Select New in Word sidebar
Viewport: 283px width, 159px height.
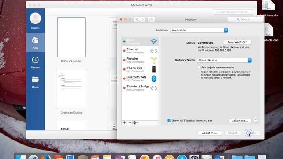coord(35,42)
